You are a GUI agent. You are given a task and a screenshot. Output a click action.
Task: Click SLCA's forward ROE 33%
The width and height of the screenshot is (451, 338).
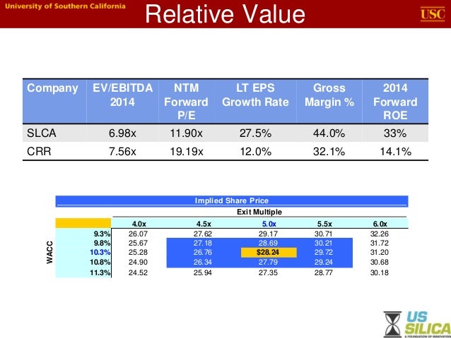(395, 133)
